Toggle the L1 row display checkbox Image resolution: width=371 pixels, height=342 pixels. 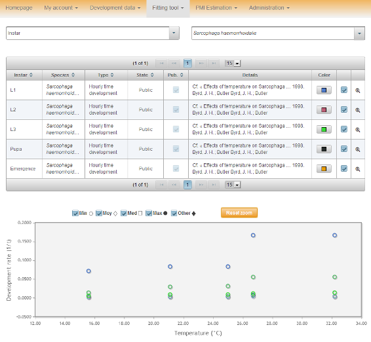[343, 90]
